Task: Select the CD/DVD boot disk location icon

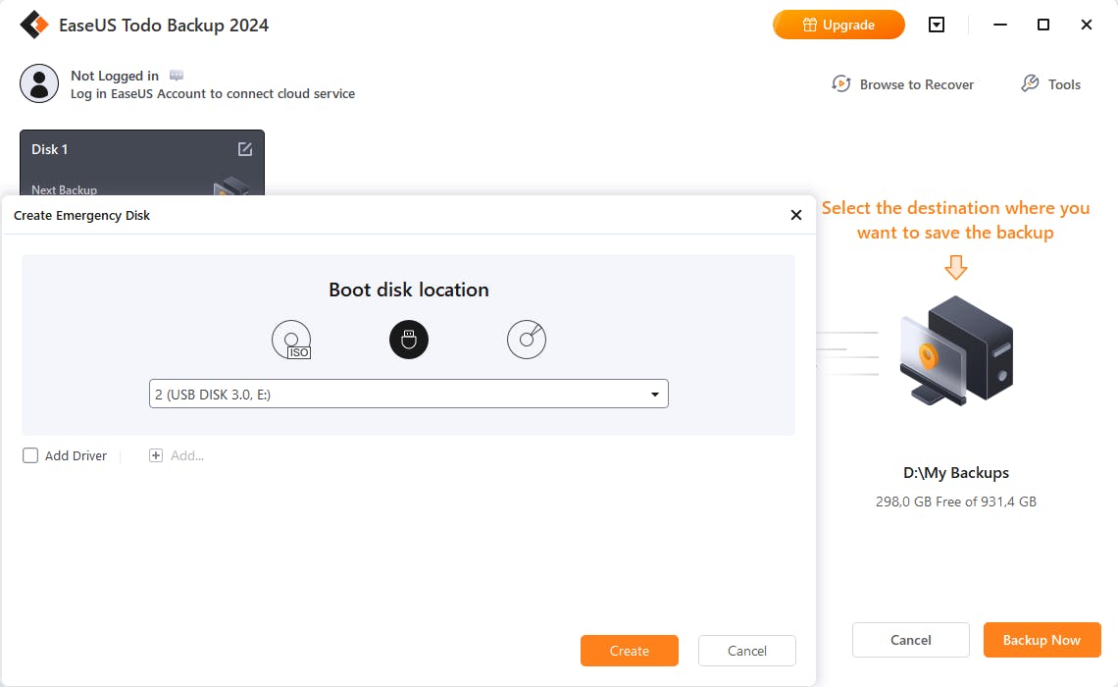Action: pos(527,340)
